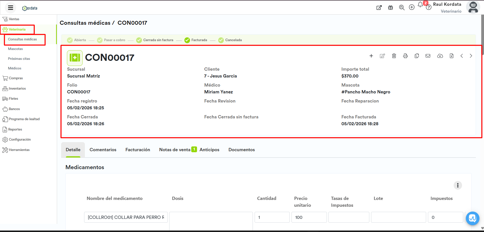484x232 pixels.
Task: Click the duplicate copy icon
Action: point(417,56)
